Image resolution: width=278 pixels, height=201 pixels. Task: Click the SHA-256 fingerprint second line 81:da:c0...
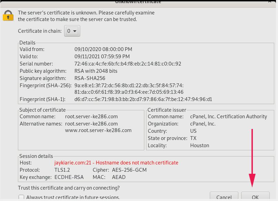pos(129,92)
